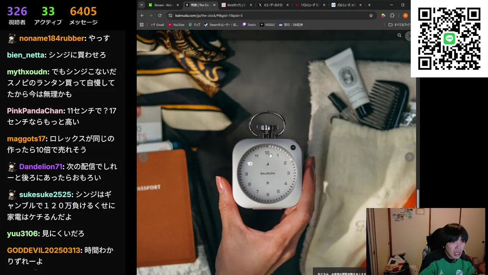Open the Gmail bookmark

click(x=157, y=24)
